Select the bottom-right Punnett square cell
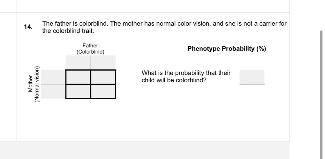The width and height of the screenshot is (325, 159). pyautogui.click(x=103, y=91)
